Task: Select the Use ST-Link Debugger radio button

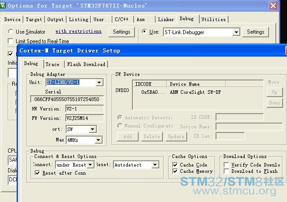Action: click(x=144, y=31)
